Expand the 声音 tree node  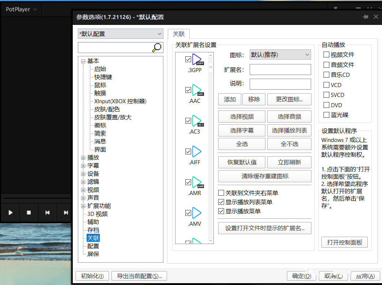[x=83, y=198]
